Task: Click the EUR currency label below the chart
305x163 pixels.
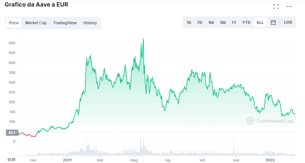Action: (11, 160)
